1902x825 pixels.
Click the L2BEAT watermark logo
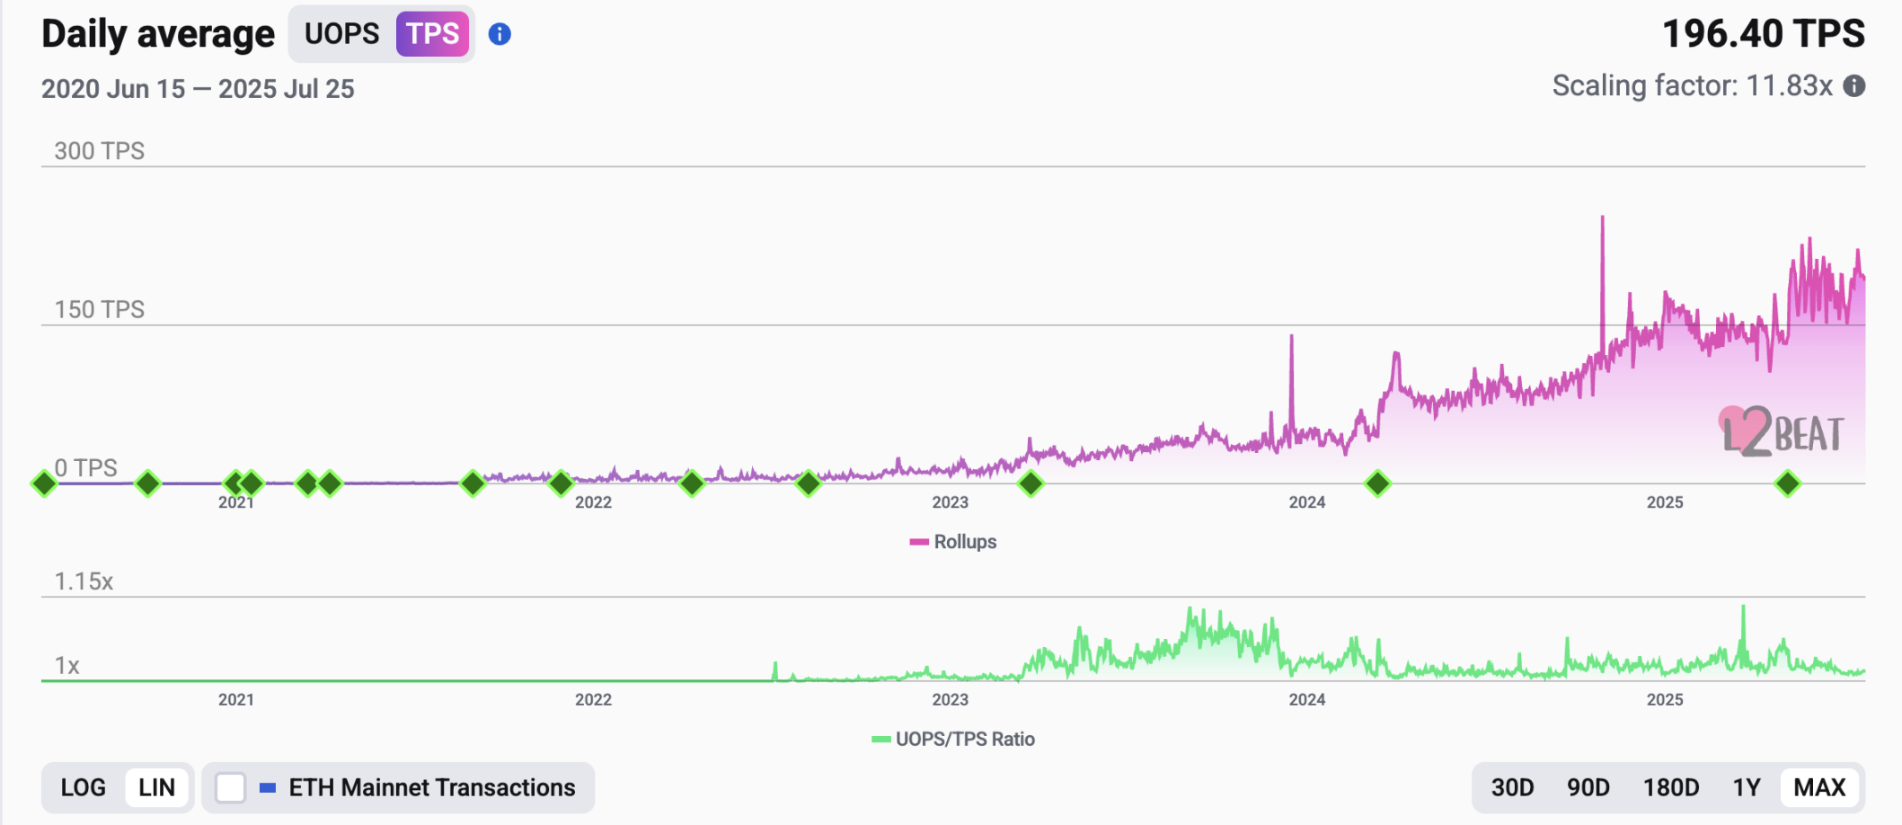tap(1781, 431)
